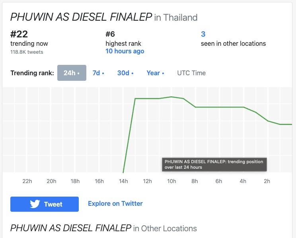Click the 'in Thailand' location text
The image size is (296, 238).
click(x=175, y=18)
